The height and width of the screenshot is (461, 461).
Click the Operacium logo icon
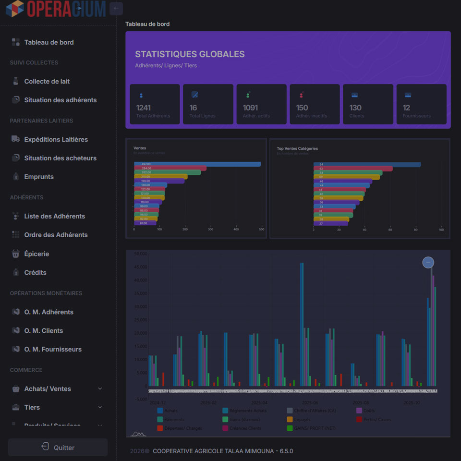click(14, 9)
